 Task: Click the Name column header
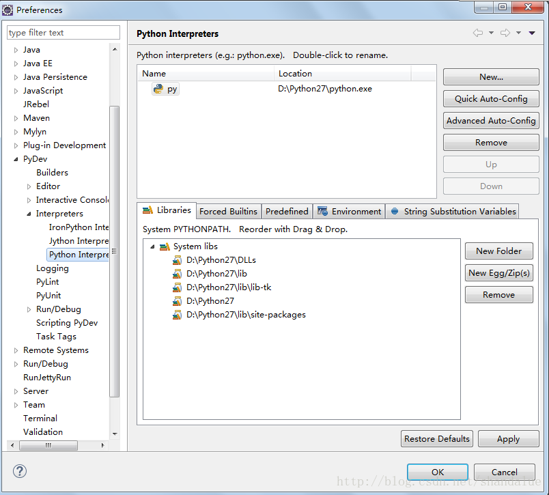(x=206, y=74)
